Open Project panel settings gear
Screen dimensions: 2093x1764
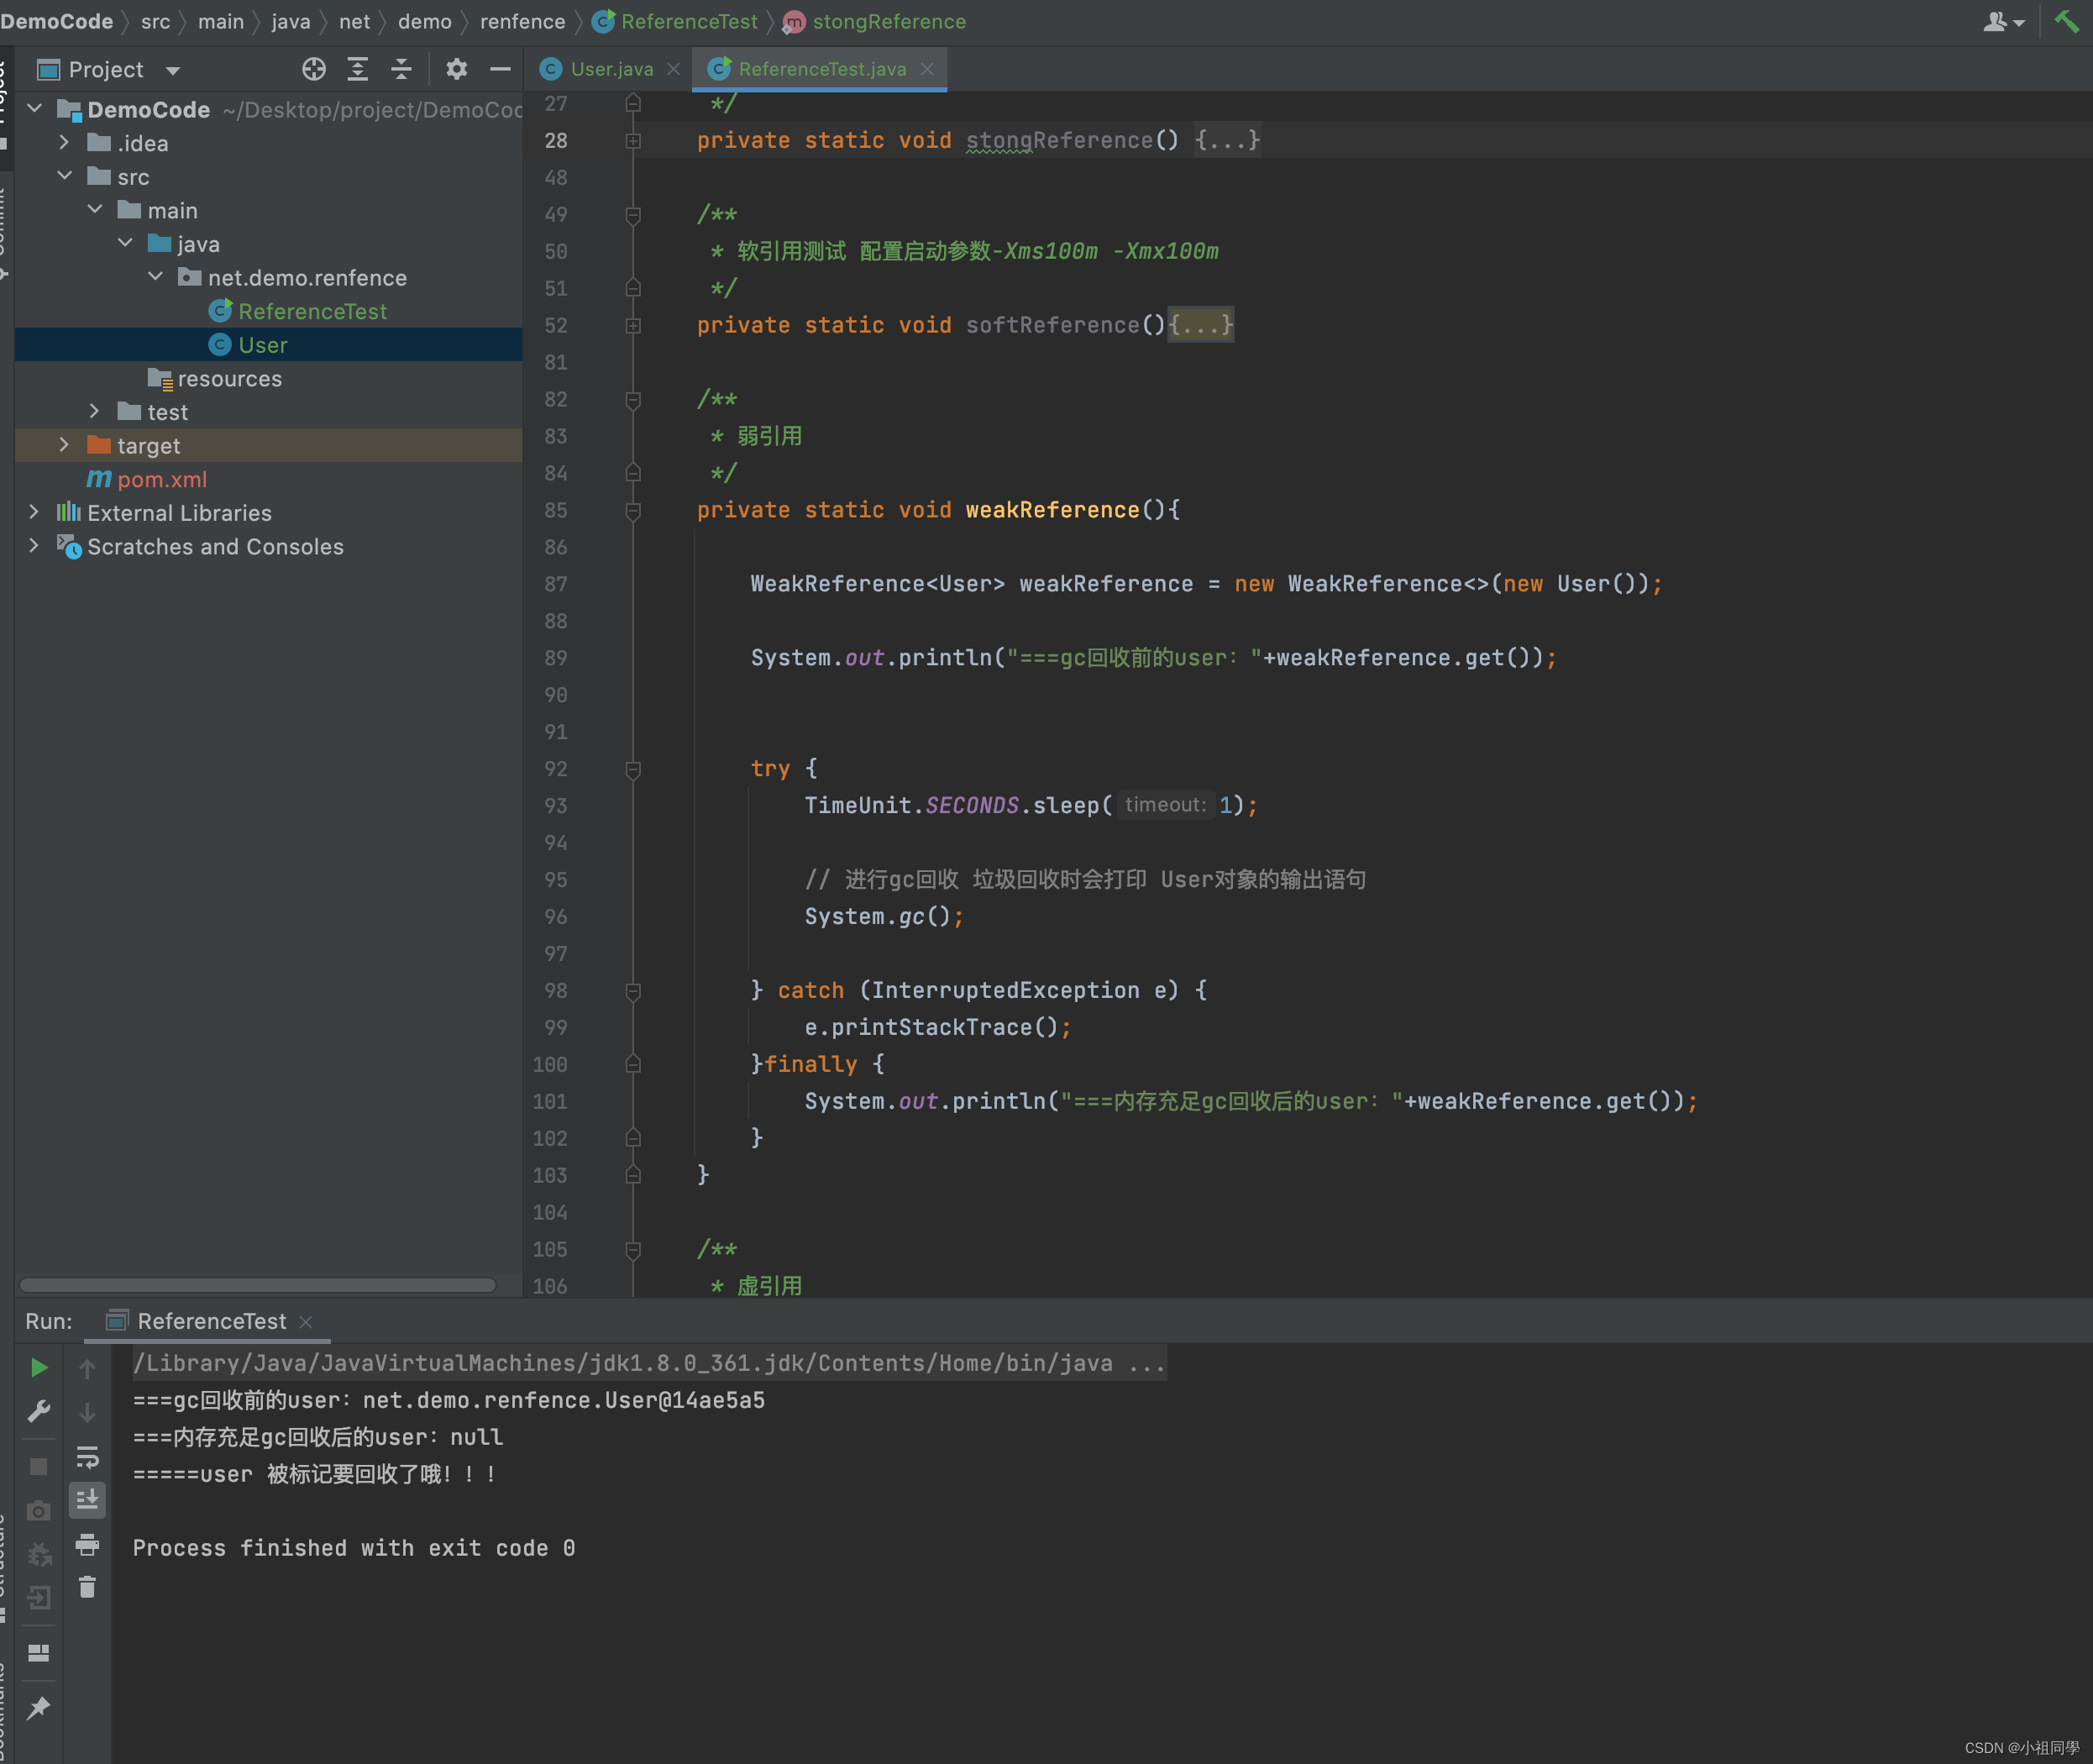[456, 69]
